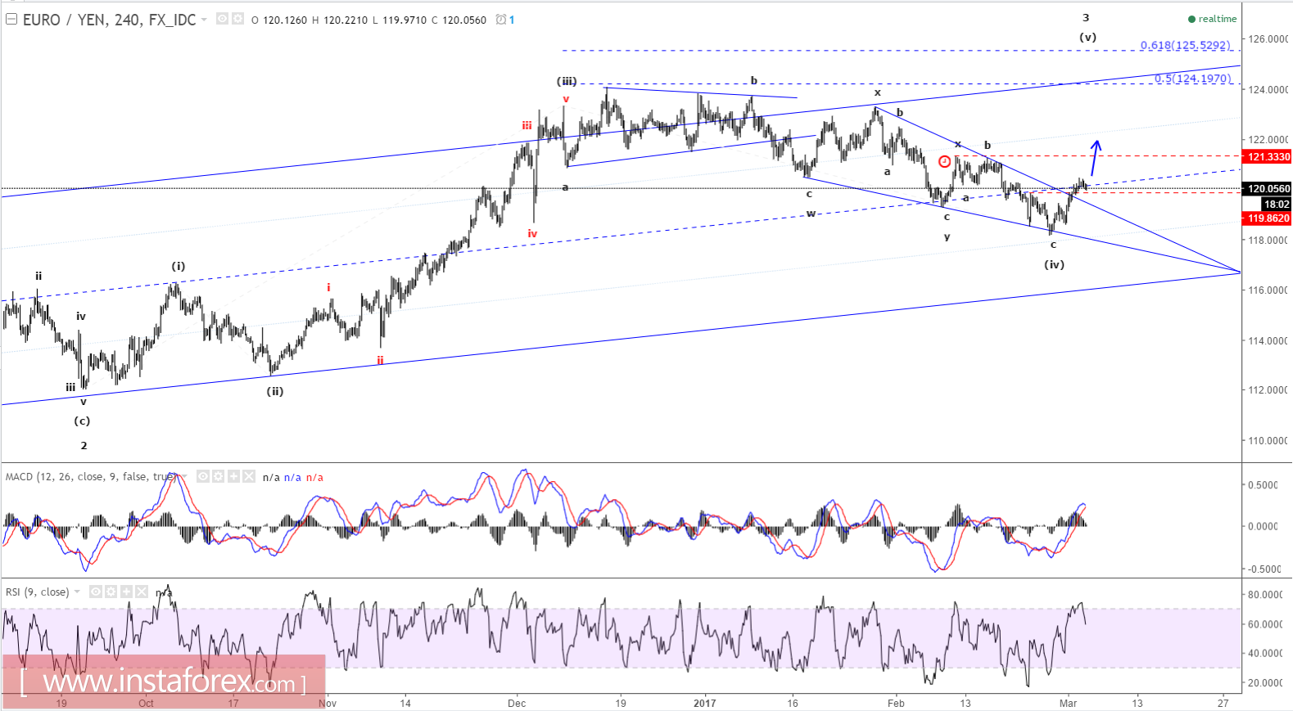Click the C 120.0560 close value
The height and width of the screenshot is (711, 1293).
(x=459, y=20)
